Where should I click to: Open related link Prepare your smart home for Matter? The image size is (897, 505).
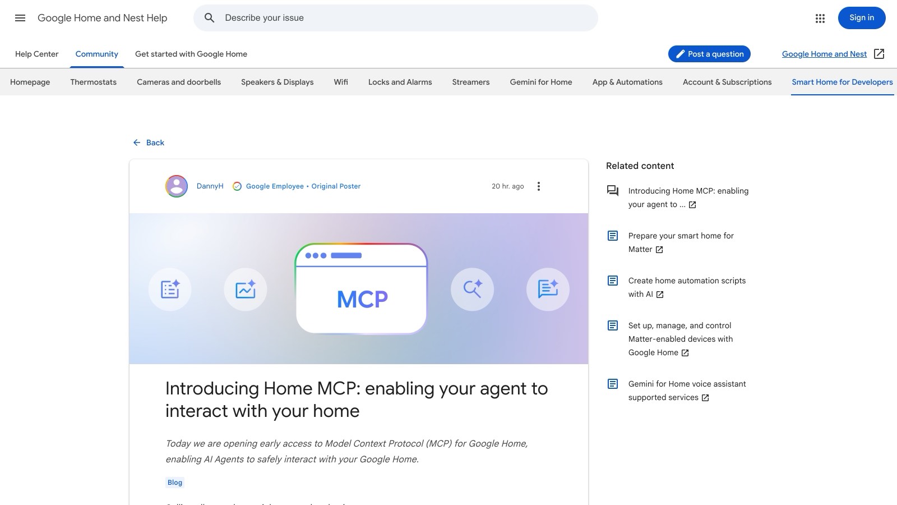[681, 242]
